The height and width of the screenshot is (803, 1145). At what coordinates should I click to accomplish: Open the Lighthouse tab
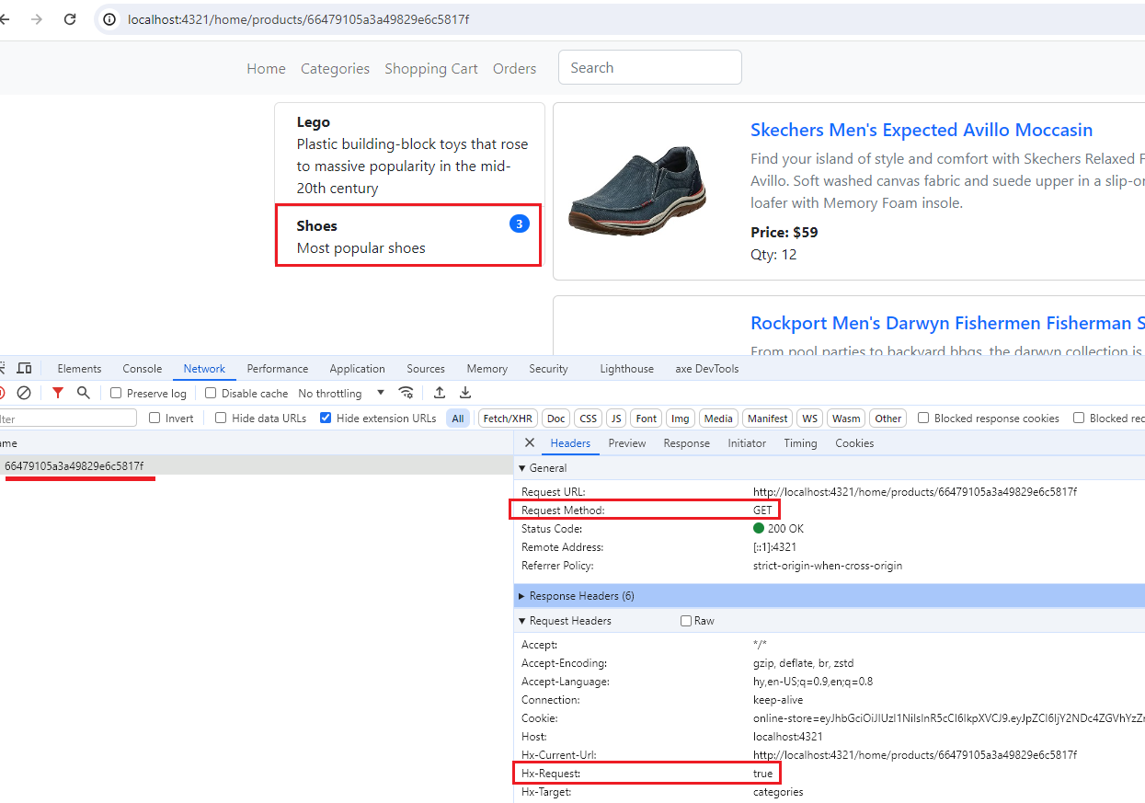pos(627,369)
